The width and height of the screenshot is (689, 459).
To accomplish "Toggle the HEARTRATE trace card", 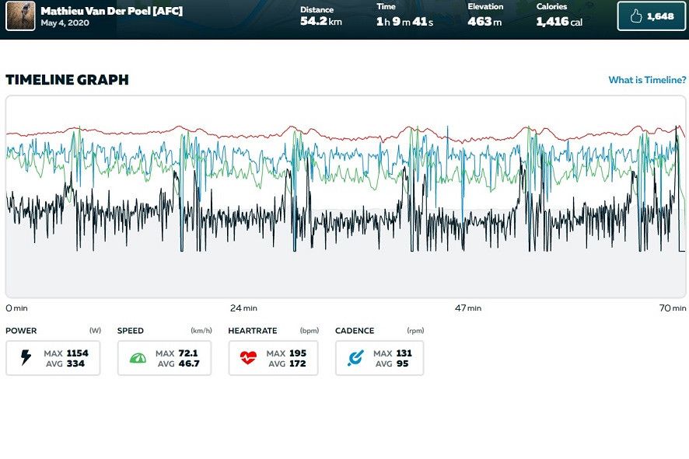I will [x=273, y=357].
